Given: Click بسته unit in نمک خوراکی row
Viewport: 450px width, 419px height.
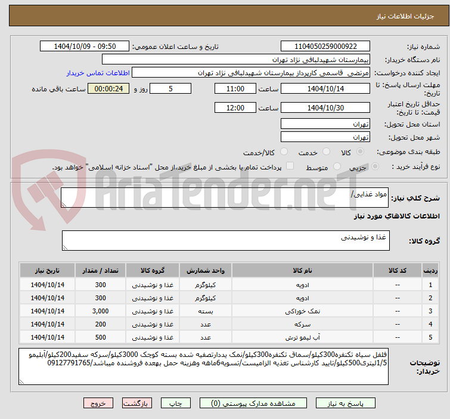Looking at the screenshot, I should pos(206,311).
